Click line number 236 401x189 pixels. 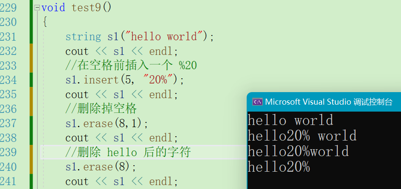[8, 109]
